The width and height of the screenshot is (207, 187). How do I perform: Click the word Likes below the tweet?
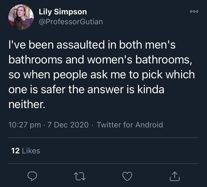point(31,151)
